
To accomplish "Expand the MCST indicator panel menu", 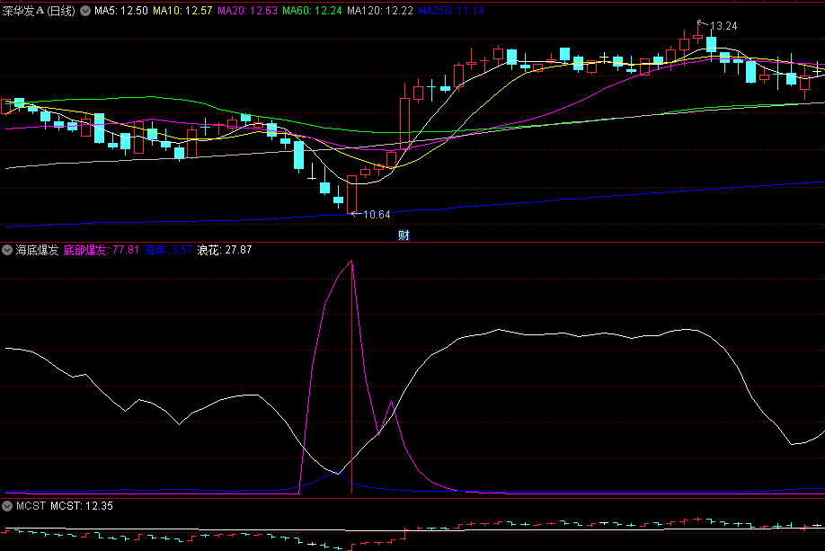I will pos(7,506).
